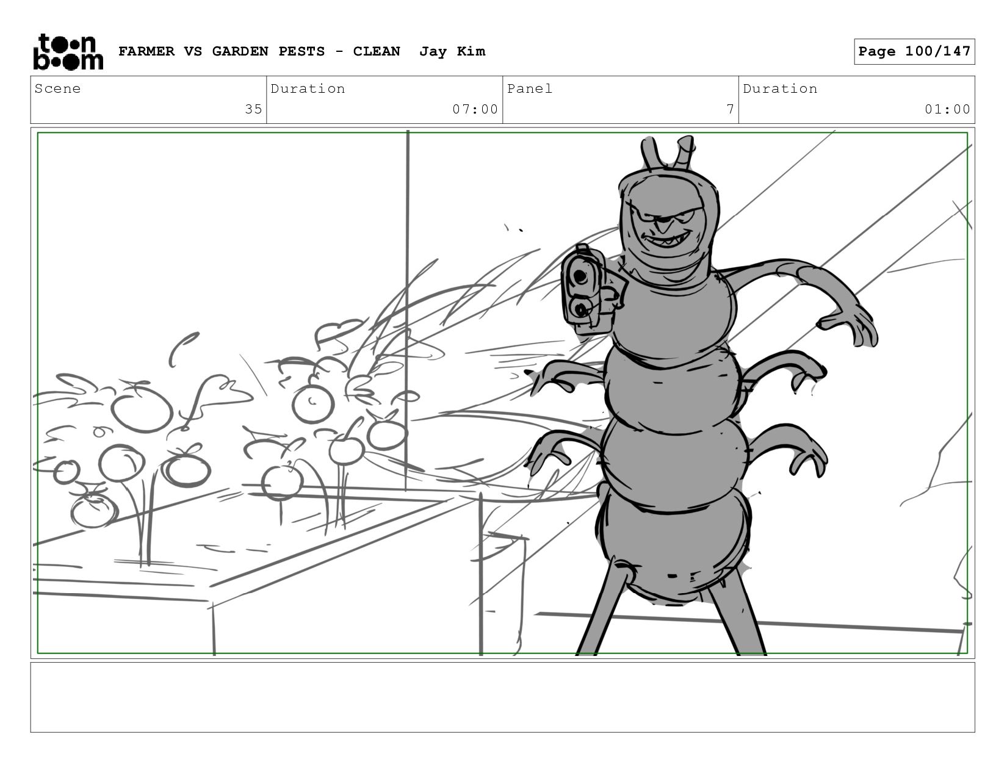The width and height of the screenshot is (1007, 778).
Task: Click the Duration label next to Scene
Action: (308, 88)
